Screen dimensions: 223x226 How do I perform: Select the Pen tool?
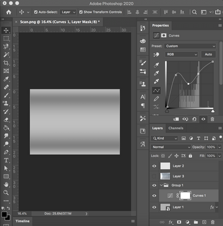point(6,152)
